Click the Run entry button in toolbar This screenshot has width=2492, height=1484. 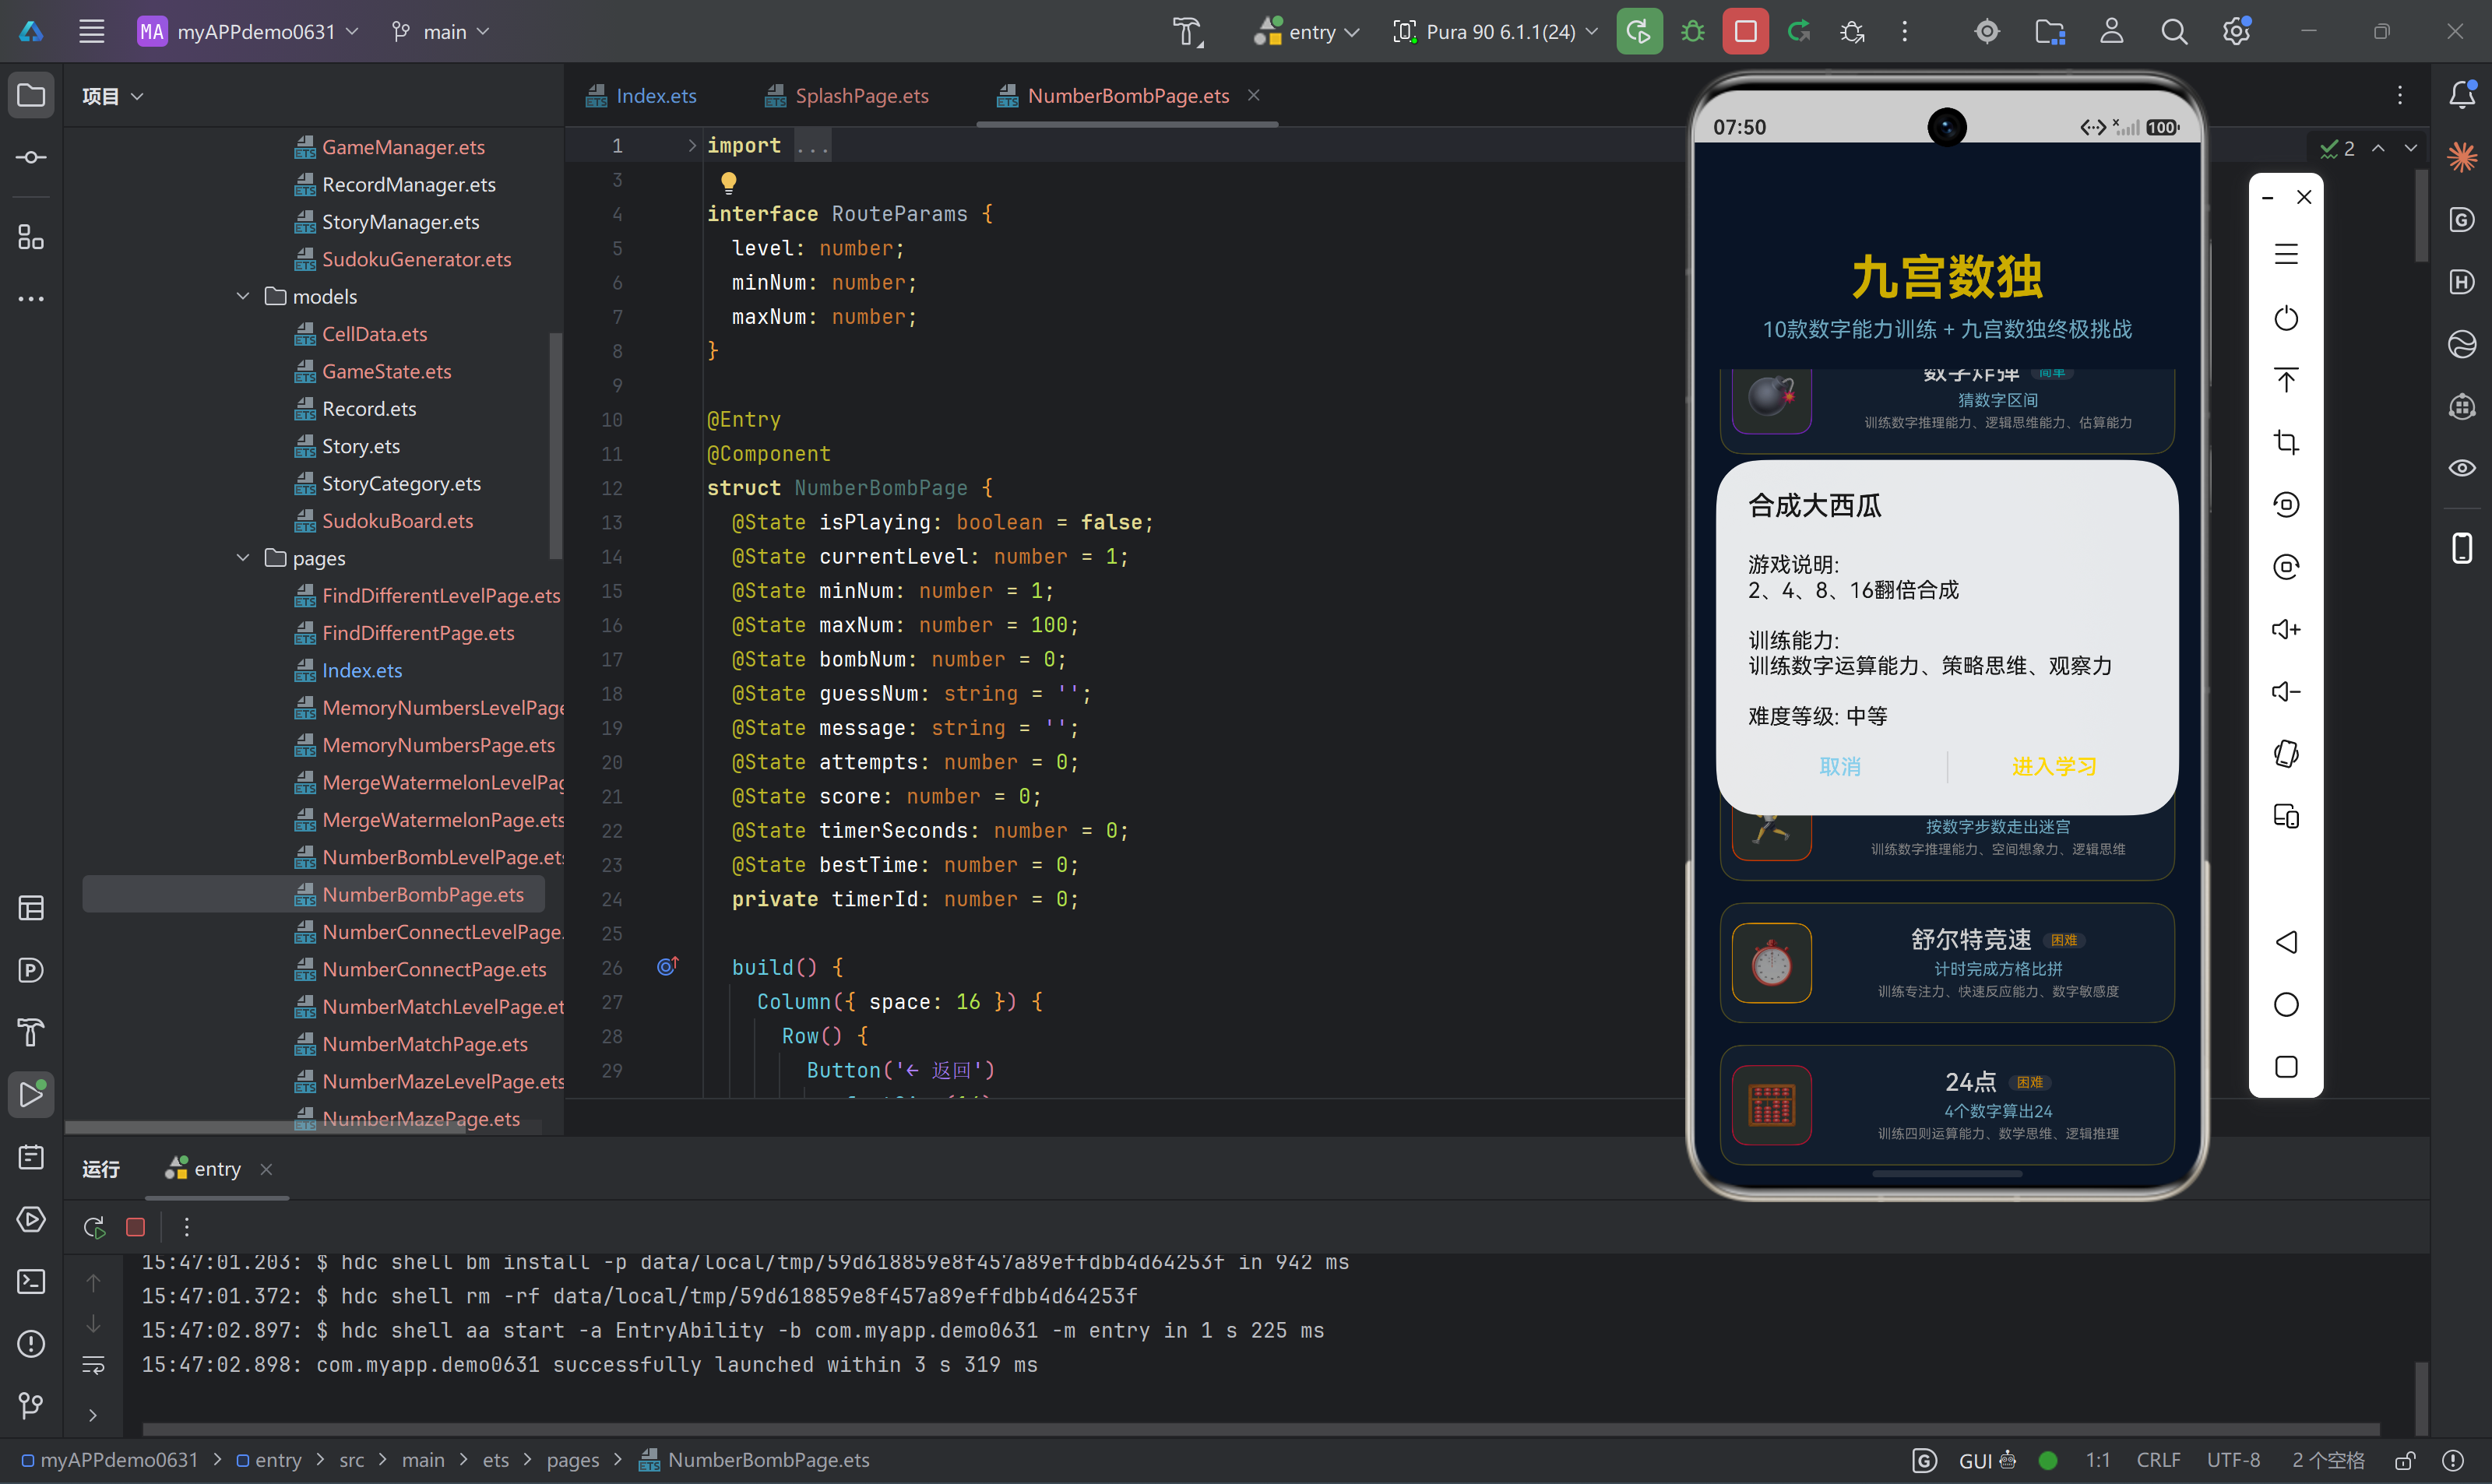[x=1639, y=32]
